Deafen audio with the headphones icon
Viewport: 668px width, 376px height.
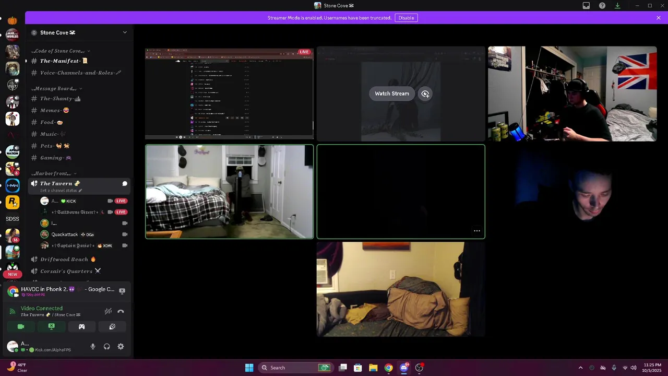[106, 346]
